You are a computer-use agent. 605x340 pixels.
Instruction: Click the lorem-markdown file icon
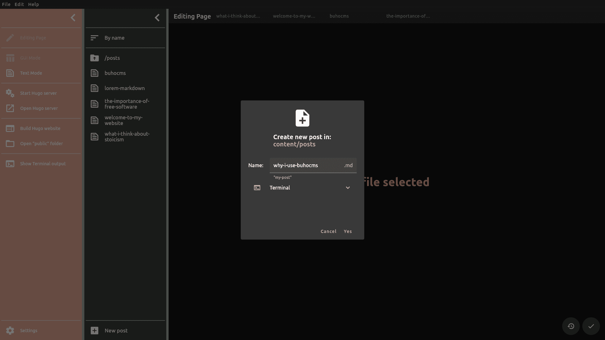95,88
